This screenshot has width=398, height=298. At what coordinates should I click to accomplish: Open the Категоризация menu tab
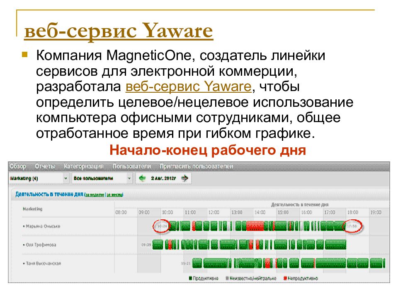(84, 166)
